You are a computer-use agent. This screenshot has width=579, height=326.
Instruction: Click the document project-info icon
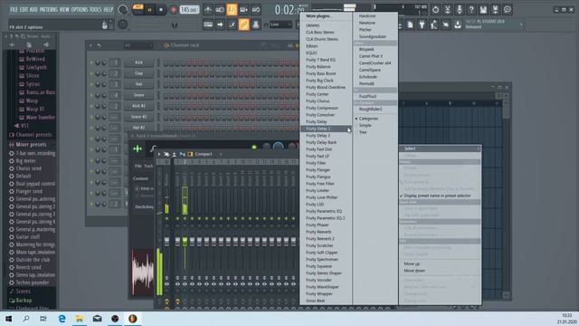[x=410, y=24]
